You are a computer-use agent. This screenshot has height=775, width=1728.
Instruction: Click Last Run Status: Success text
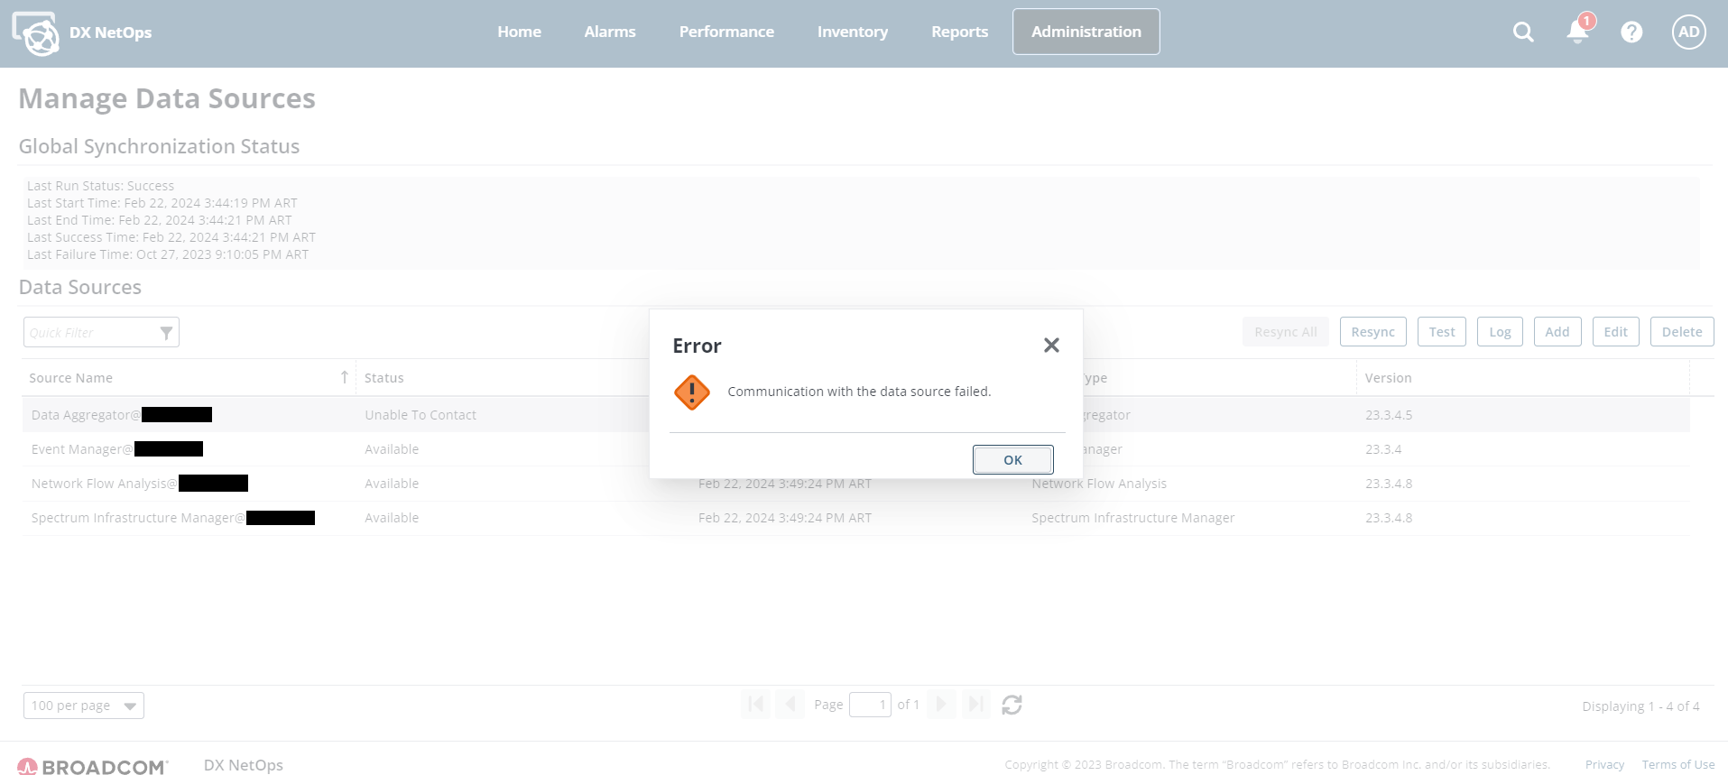click(x=100, y=186)
